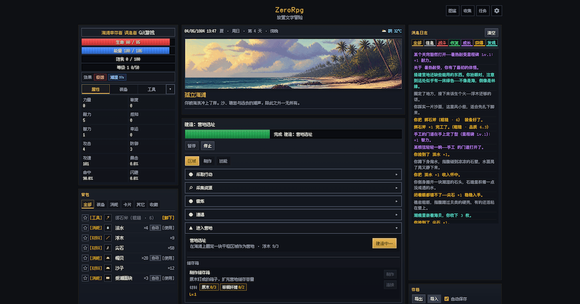Open the 收集 collection button

(467, 10)
